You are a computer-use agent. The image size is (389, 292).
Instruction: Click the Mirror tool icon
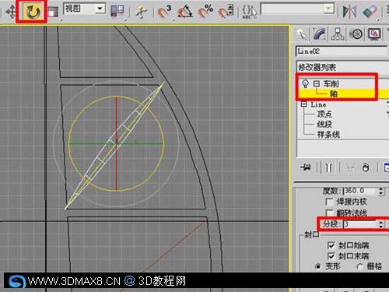[349, 12]
